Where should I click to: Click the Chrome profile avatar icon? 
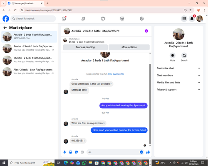(198, 10)
